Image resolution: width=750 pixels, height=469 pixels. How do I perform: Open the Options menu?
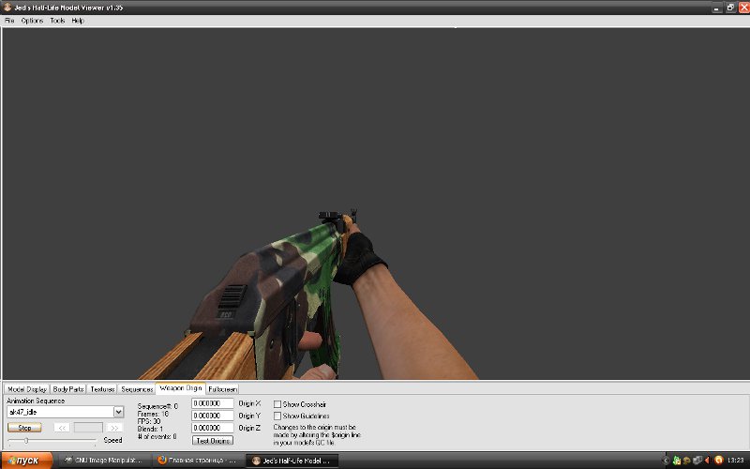[32, 21]
